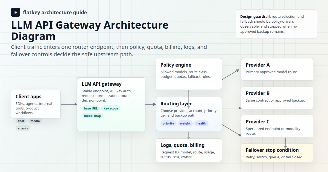328x172 pixels.
Task: Select the Routing layer card heading
Action: (x=176, y=104)
